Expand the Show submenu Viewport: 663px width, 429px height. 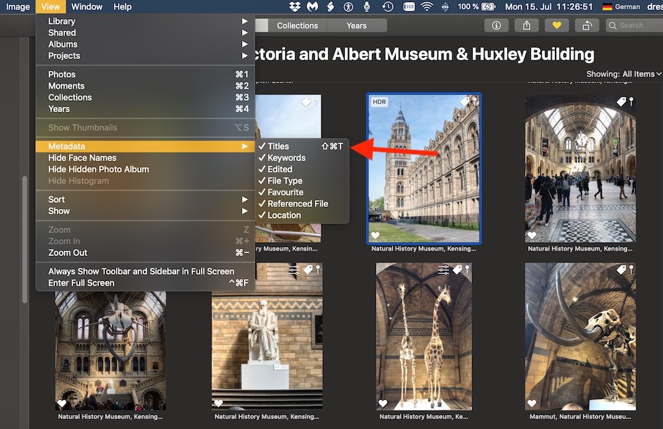pos(145,211)
